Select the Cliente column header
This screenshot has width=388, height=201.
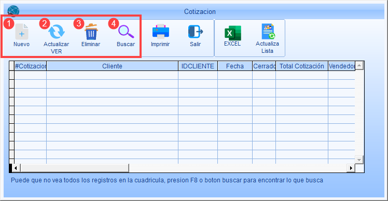pyautogui.click(x=113, y=66)
